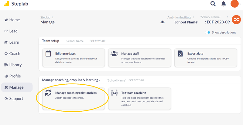Click the orange shuffle switch icon
Image resolution: width=243 pixels, height=125 pixels.
coord(236,20)
